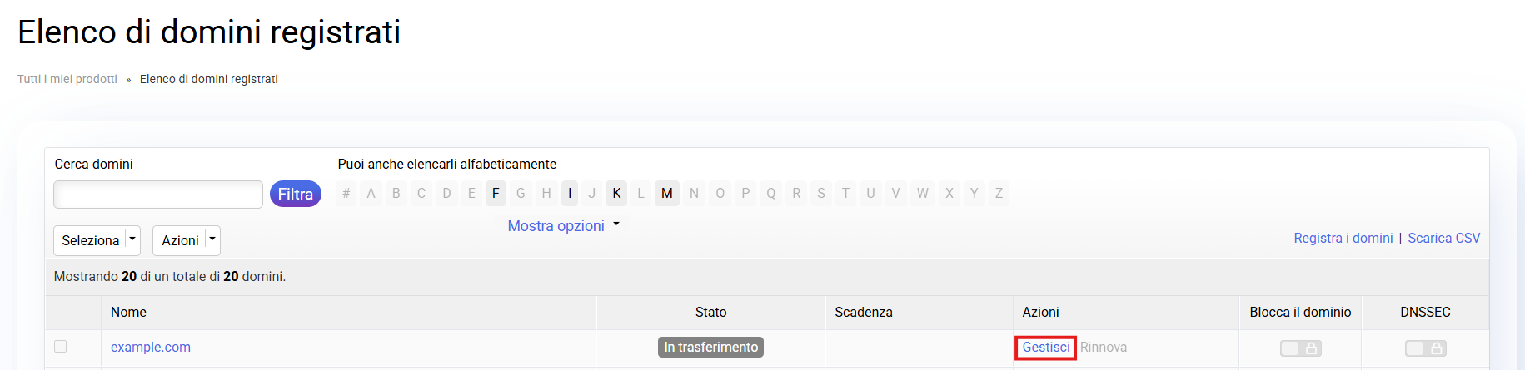Image resolution: width=1525 pixels, height=370 pixels.
Task: Open the Seleziona dropdown
Action: pos(97,240)
